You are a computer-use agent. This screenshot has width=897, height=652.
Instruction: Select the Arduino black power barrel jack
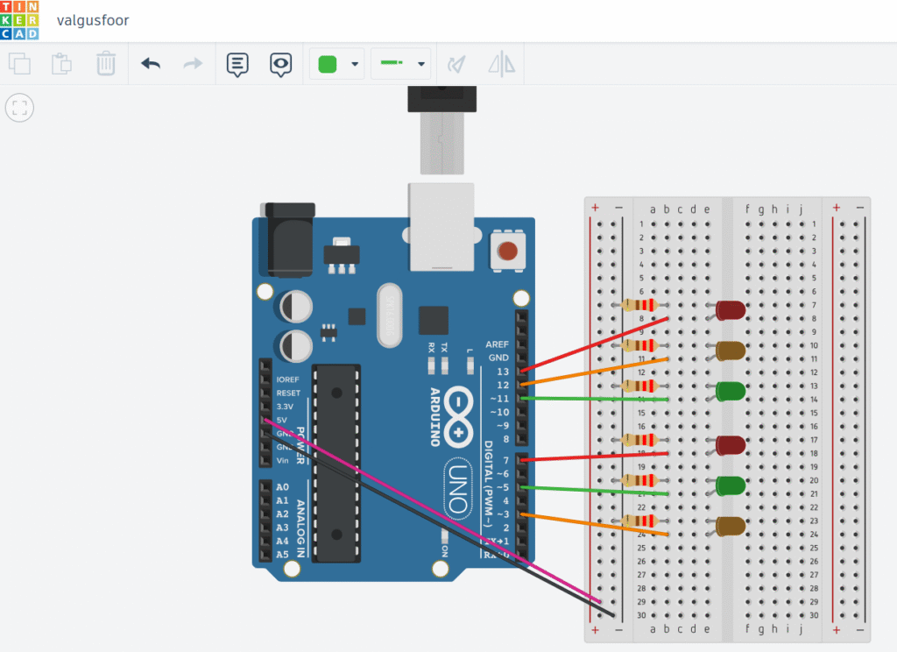287,238
